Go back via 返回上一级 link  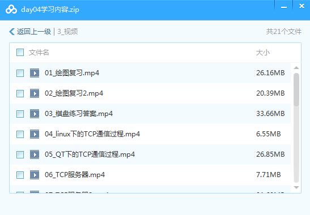coord(34,32)
